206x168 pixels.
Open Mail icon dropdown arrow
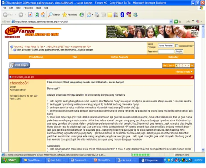pyautogui.click(x=92, y=15)
